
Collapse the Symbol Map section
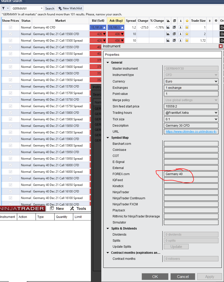tap(108, 137)
